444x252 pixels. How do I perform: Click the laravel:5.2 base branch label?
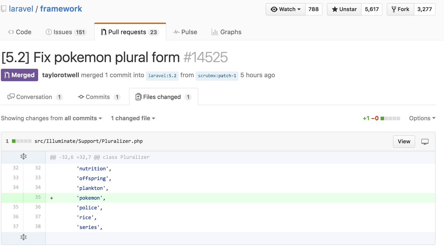point(162,75)
